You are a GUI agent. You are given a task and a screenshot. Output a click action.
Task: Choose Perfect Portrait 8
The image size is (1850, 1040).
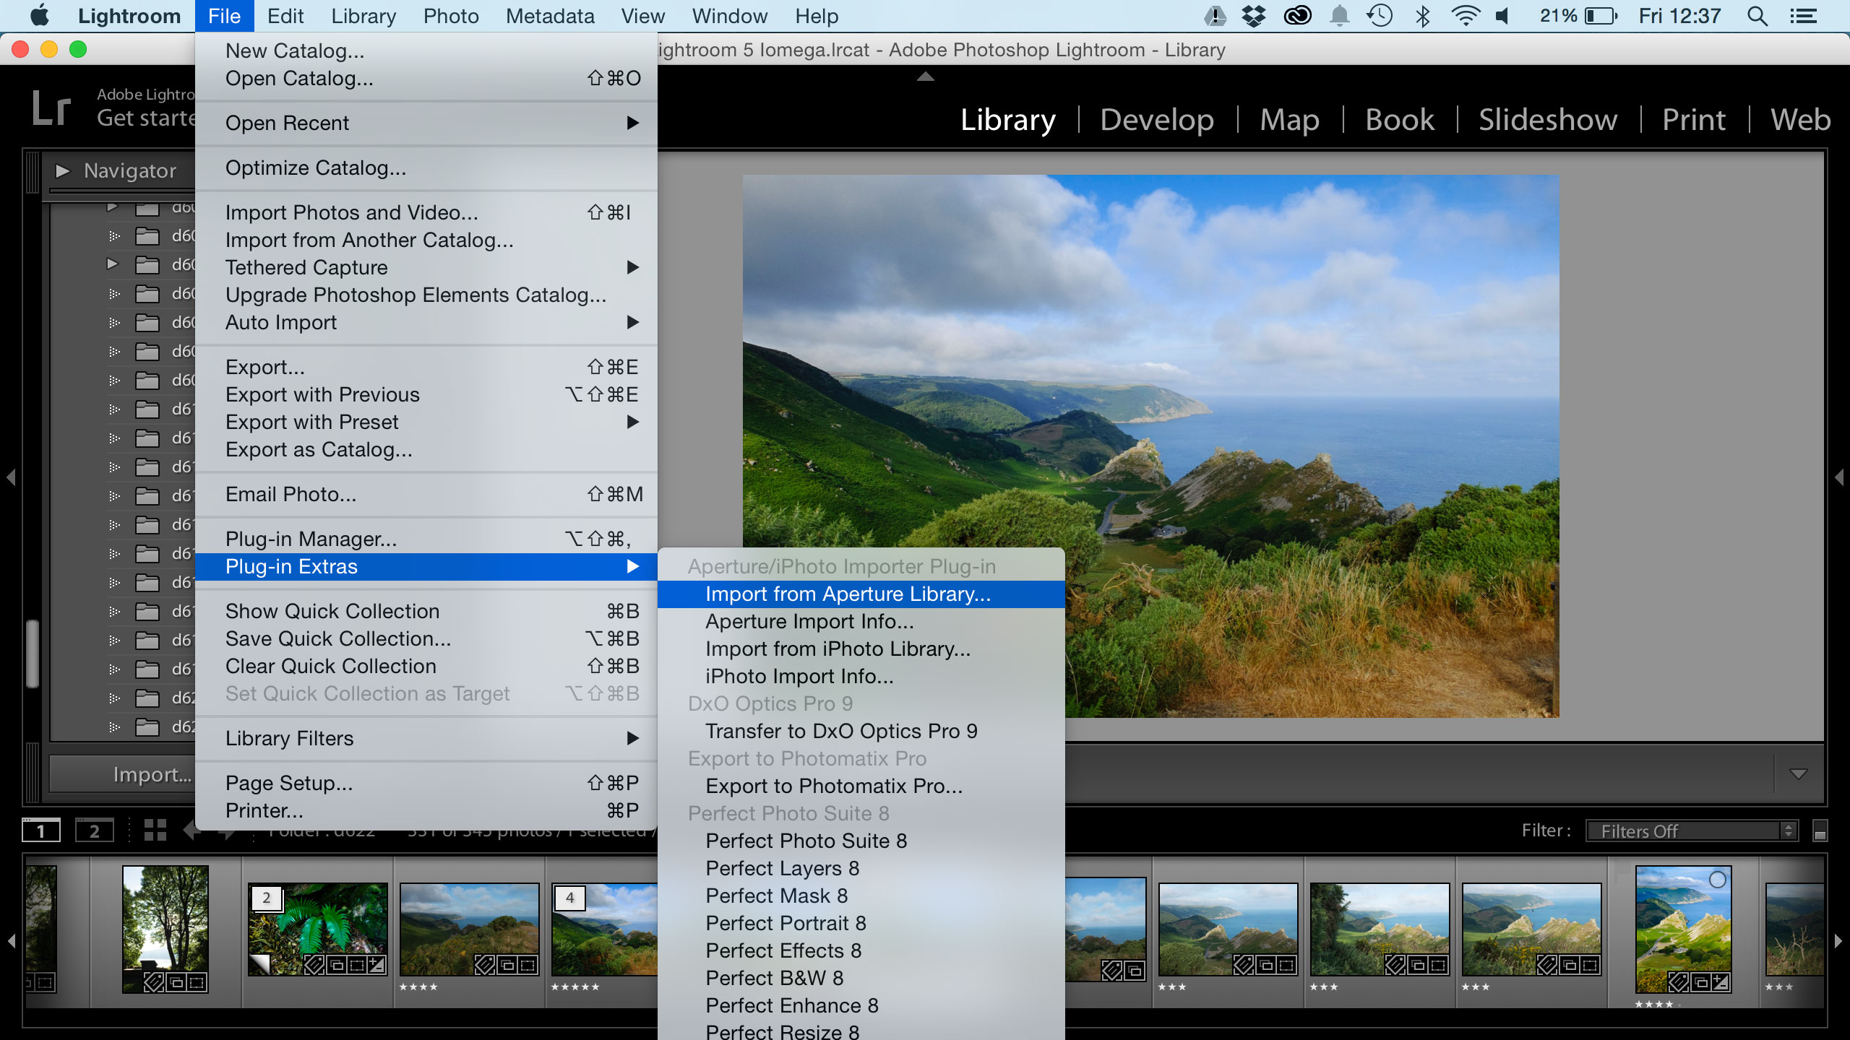click(x=861, y=923)
